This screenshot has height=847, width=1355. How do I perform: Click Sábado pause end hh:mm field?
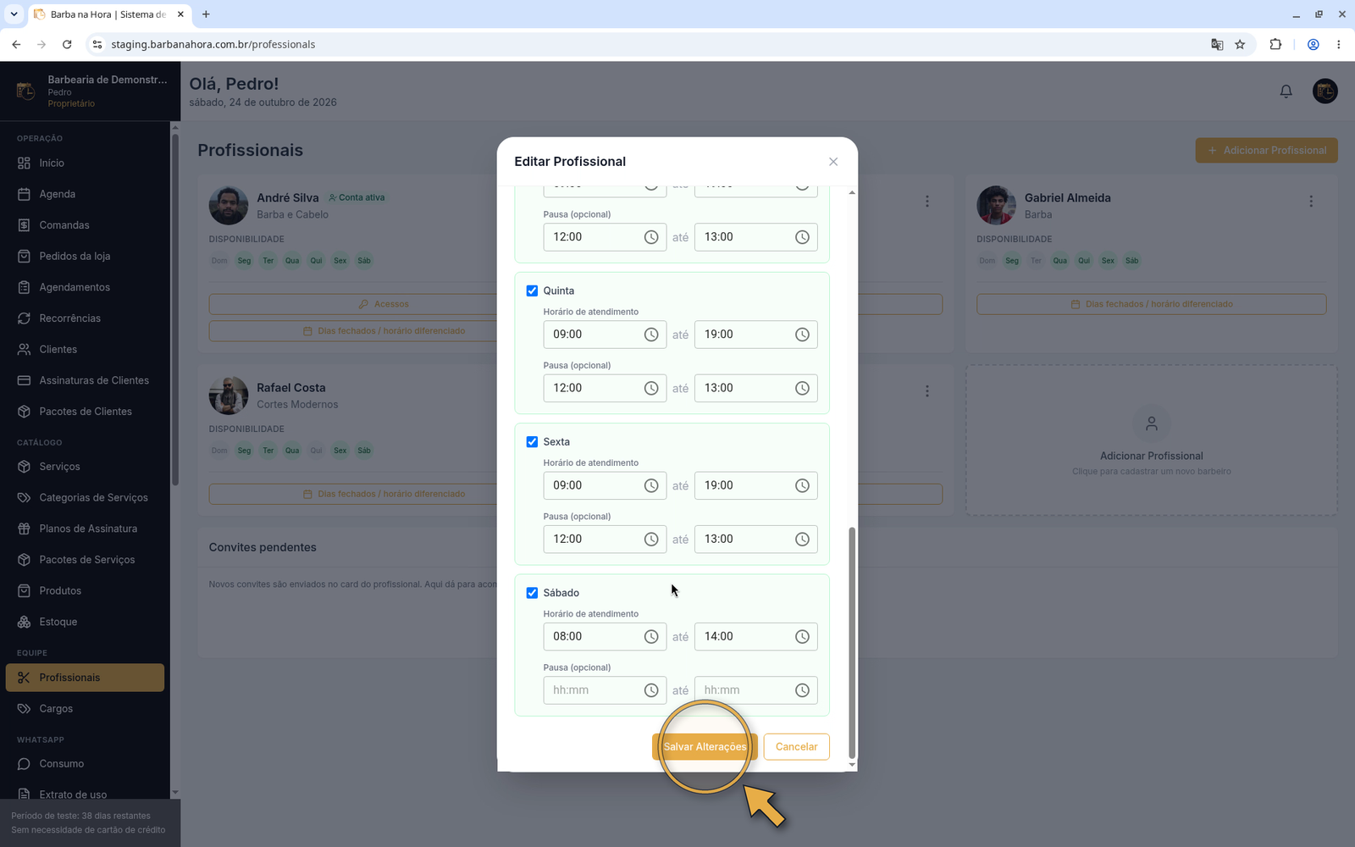755,690
